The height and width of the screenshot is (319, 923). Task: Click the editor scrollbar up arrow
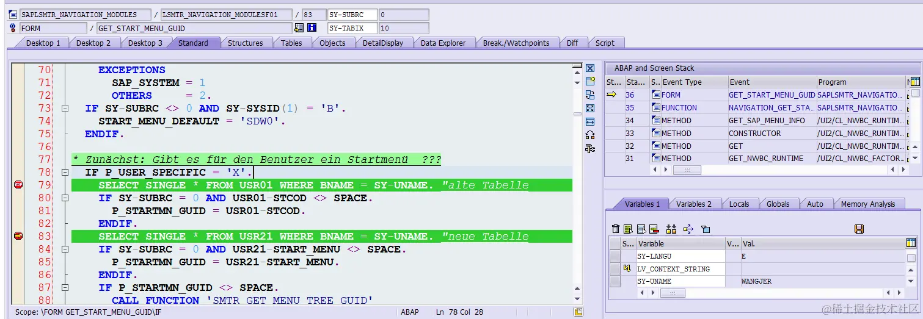(578, 74)
